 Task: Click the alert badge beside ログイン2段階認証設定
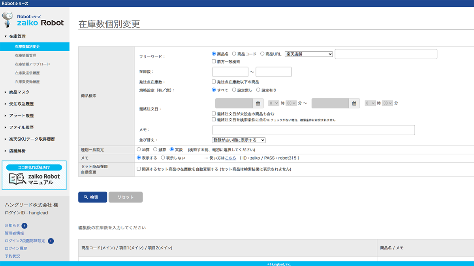(x=51, y=241)
